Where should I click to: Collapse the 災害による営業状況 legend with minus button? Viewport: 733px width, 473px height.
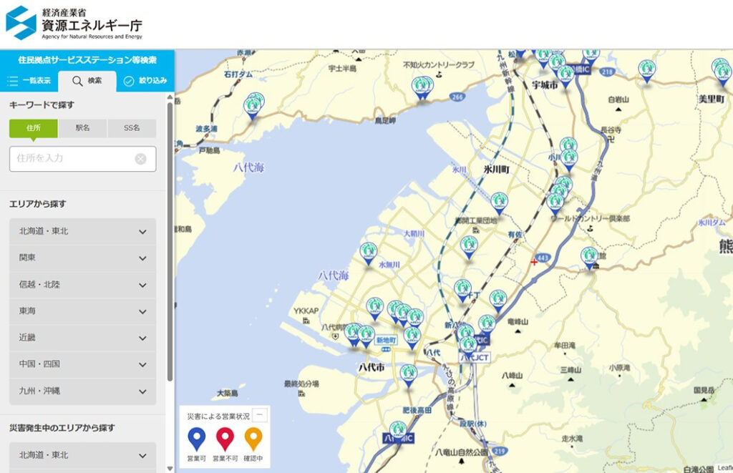pos(260,415)
